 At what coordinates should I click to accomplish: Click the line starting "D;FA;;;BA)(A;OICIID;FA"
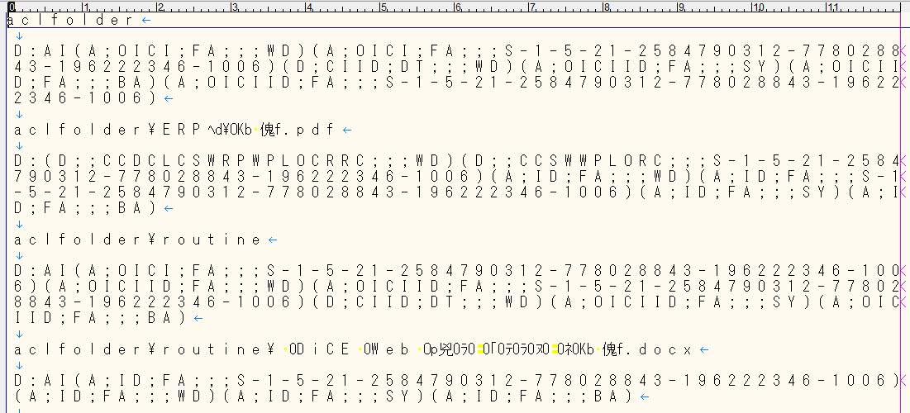point(456,83)
